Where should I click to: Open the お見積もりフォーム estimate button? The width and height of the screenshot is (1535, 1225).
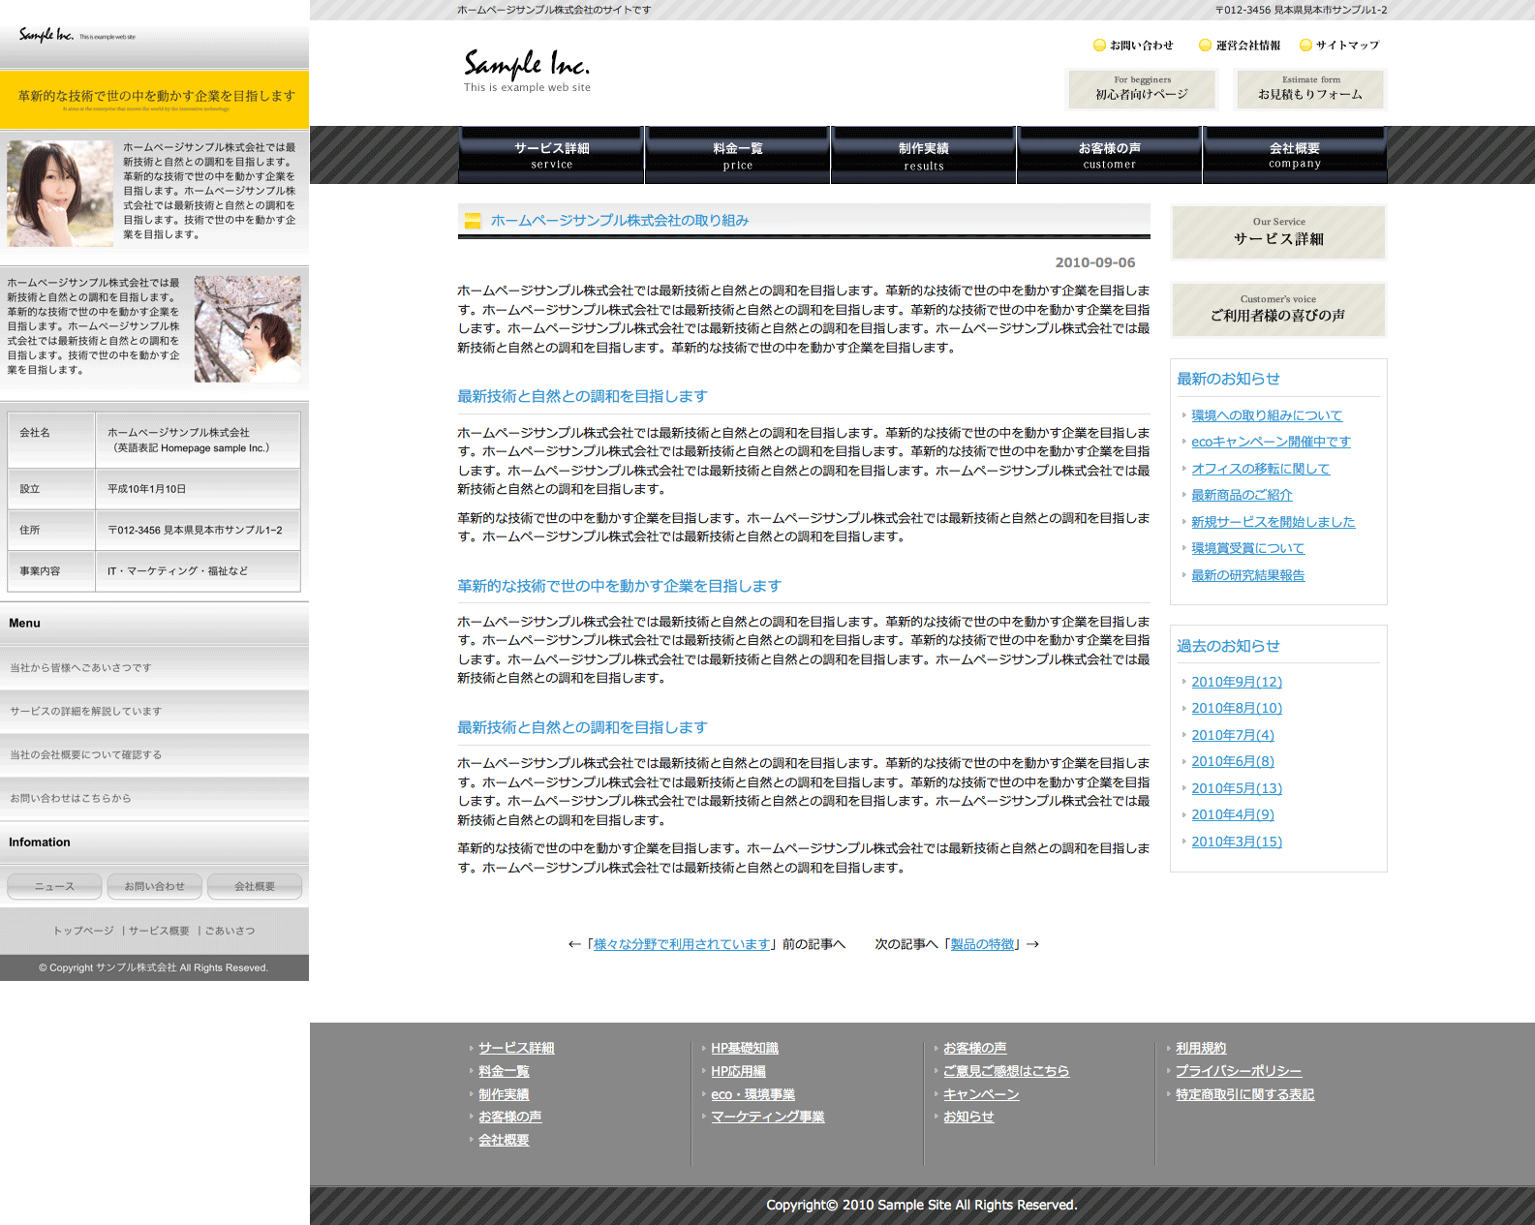[x=1310, y=89]
